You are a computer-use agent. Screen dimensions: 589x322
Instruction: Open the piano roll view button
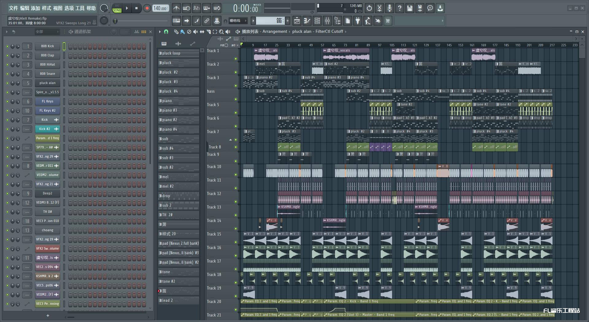307,21
